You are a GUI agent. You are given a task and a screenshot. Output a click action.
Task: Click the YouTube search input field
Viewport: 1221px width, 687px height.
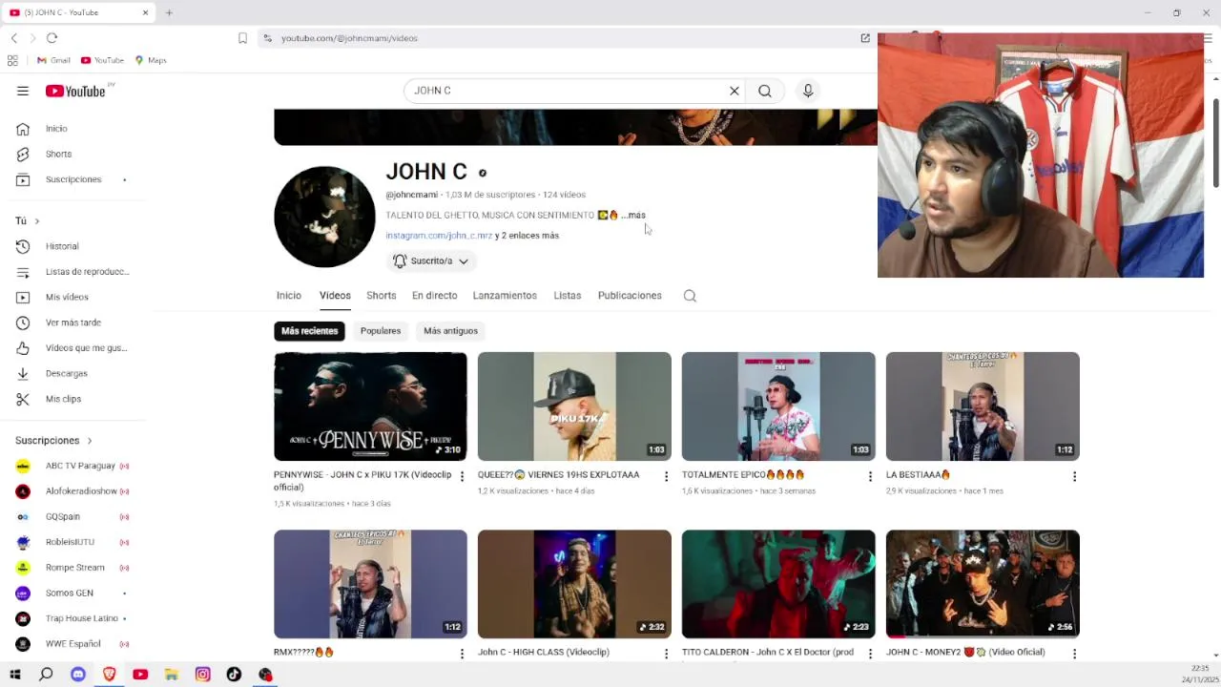point(568,91)
